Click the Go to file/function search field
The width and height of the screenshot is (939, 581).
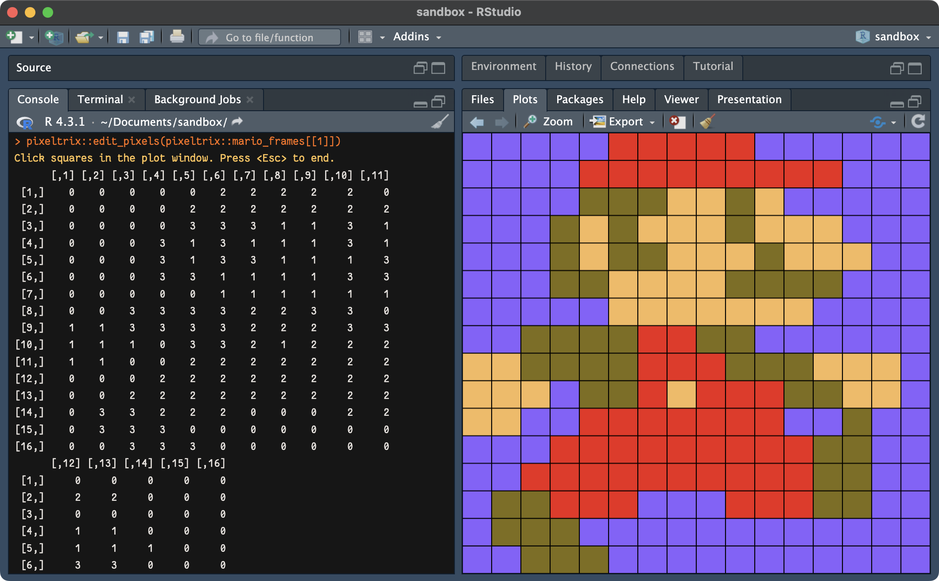(269, 37)
